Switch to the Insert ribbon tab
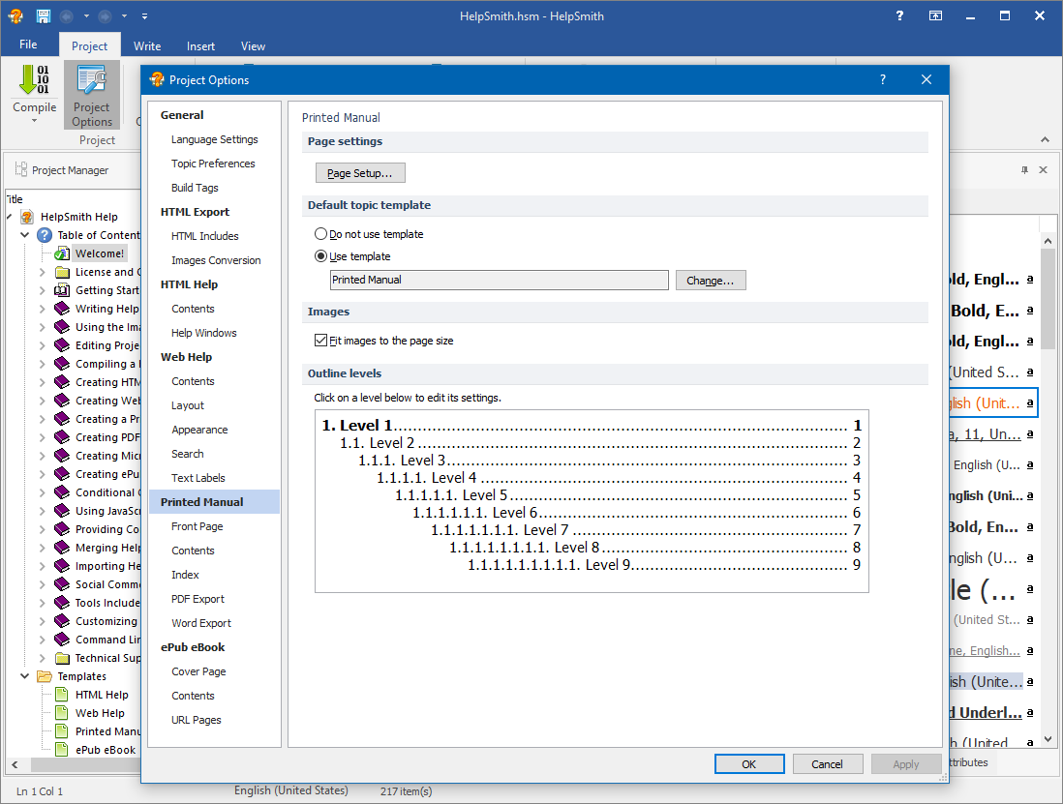The height and width of the screenshot is (804, 1063). click(x=200, y=46)
